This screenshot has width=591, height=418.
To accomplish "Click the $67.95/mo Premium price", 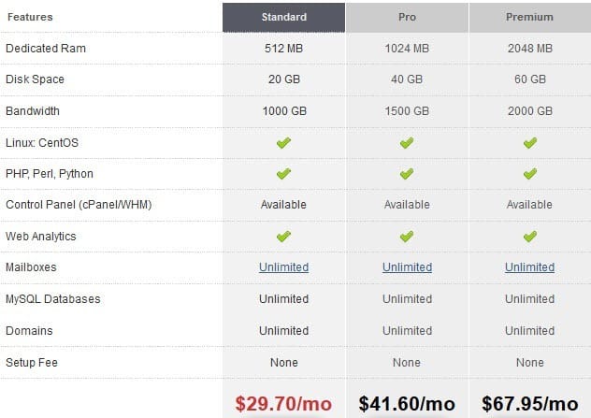I will click(x=530, y=404).
